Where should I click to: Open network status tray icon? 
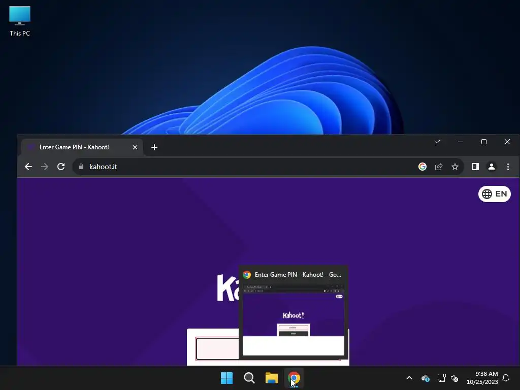pyautogui.click(x=441, y=378)
